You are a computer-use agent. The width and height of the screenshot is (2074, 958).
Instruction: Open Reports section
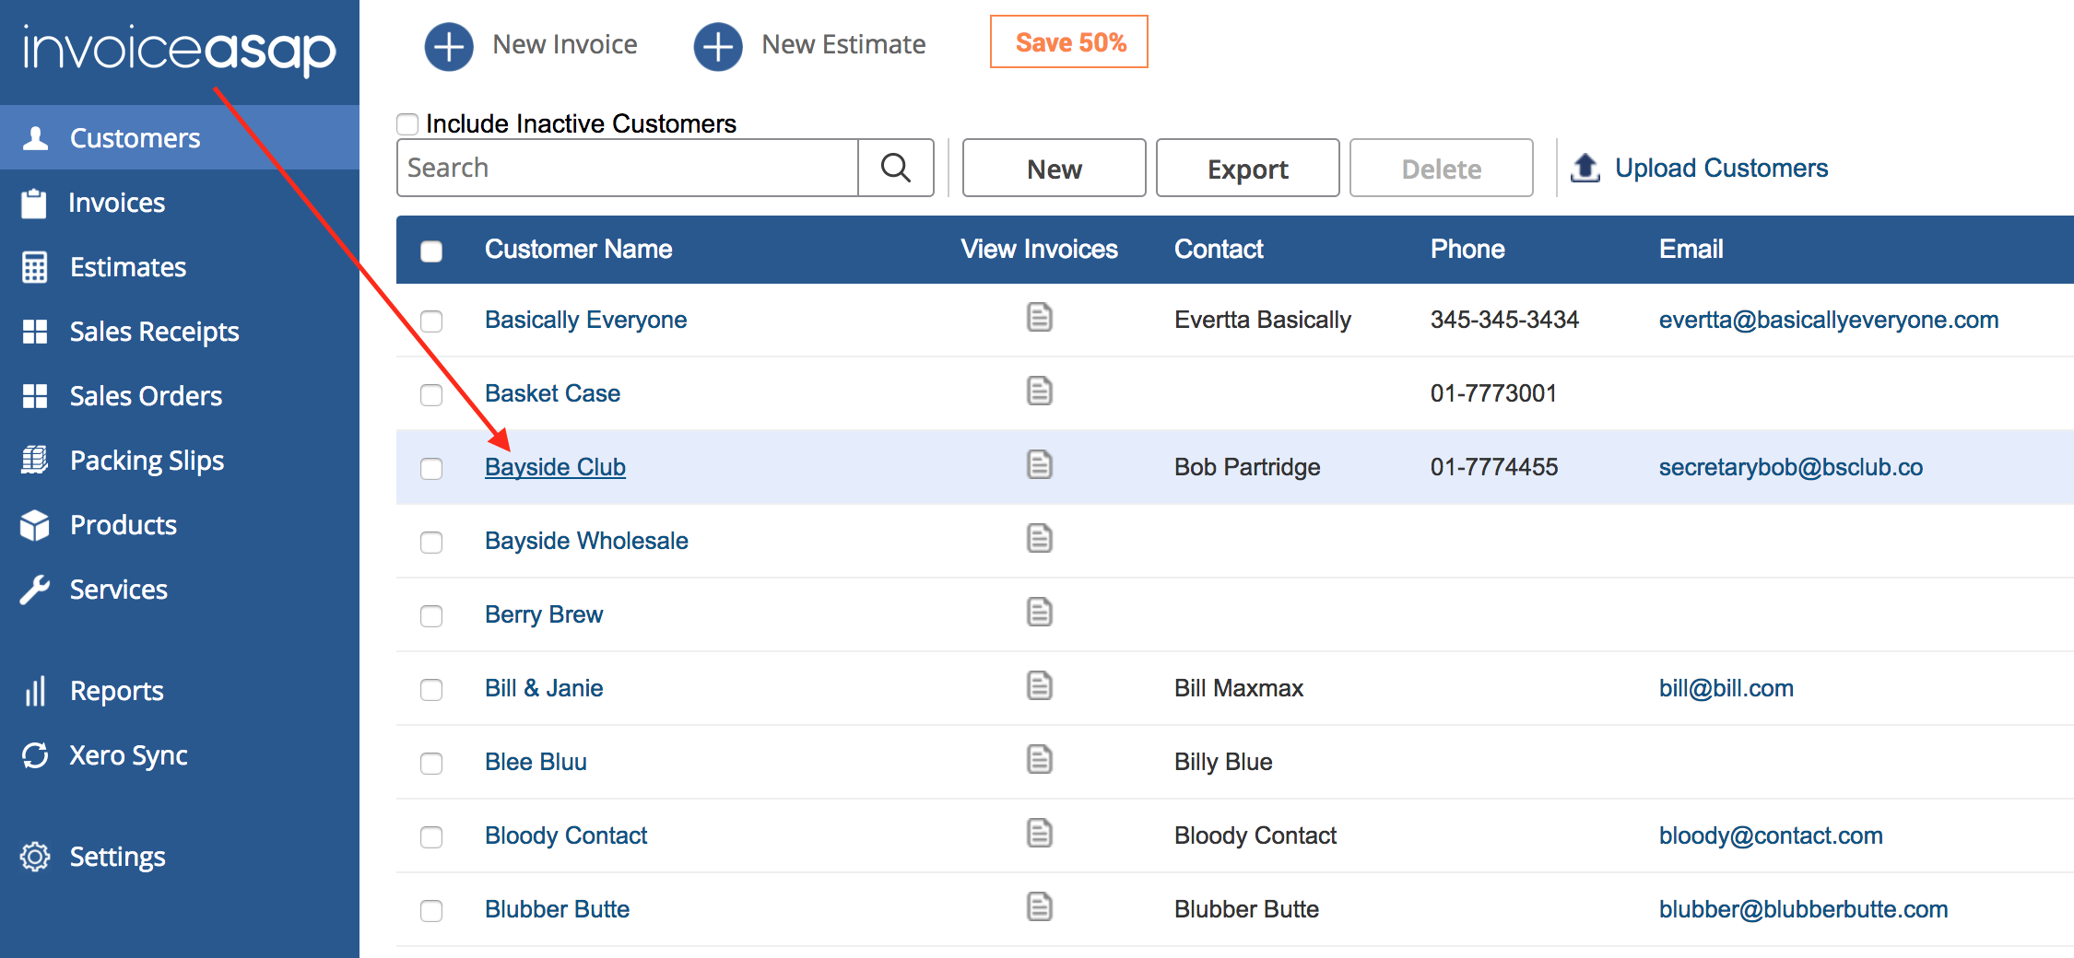pyautogui.click(x=180, y=691)
